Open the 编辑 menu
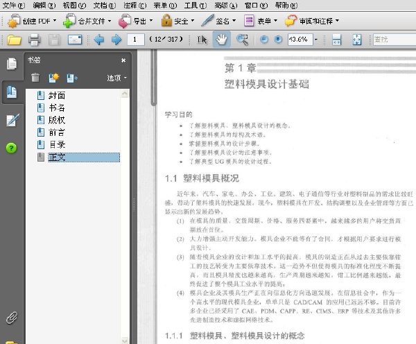 coord(44,5)
